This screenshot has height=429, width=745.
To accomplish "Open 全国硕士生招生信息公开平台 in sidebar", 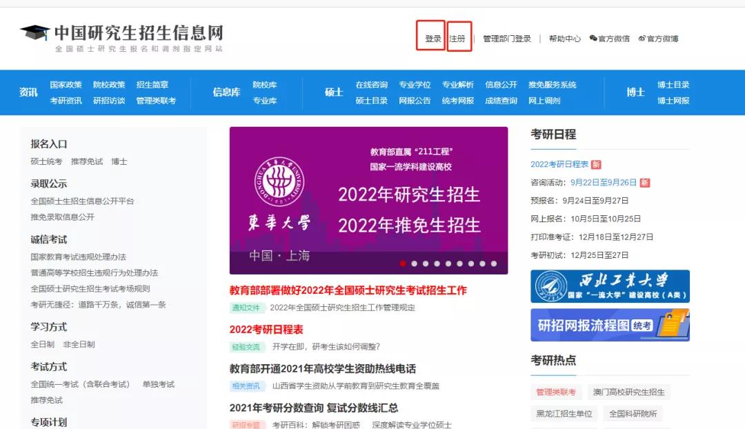I will 82,201.
